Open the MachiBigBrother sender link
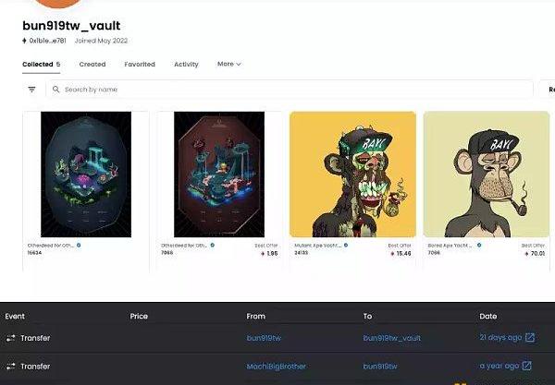Screen dimensions: 555x385 click(x=276, y=367)
